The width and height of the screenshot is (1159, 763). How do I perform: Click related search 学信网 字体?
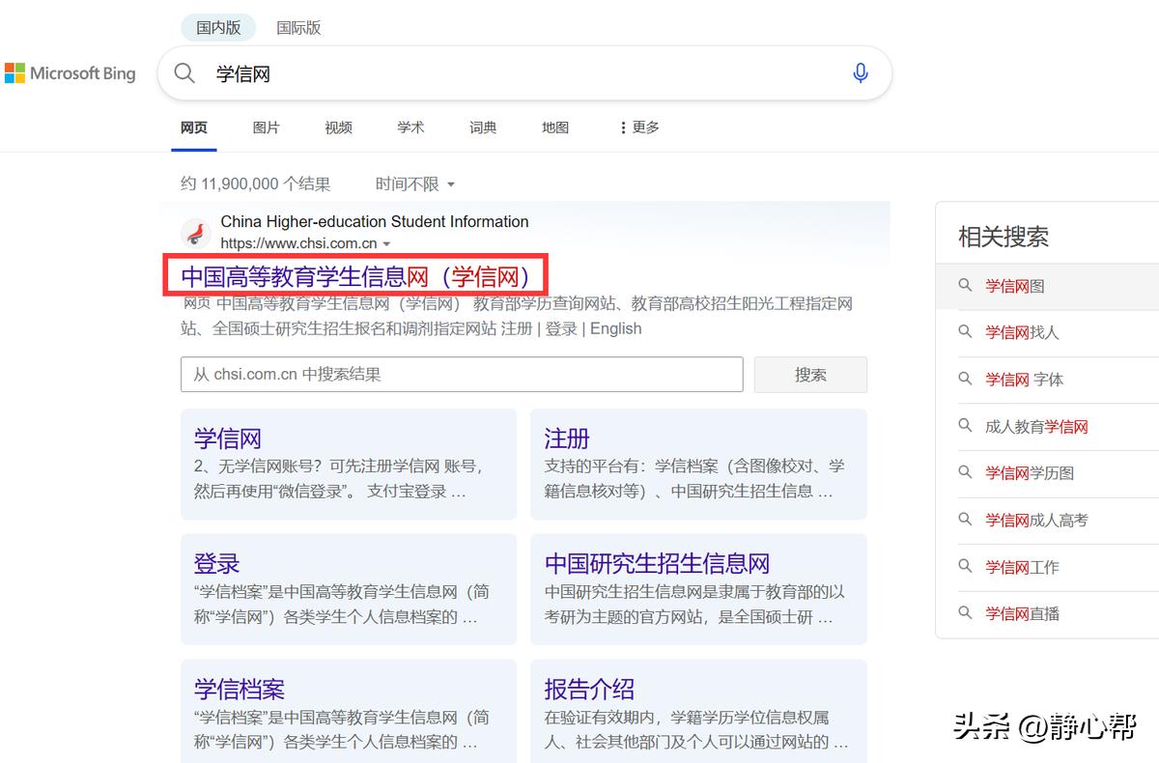(x=1024, y=380)
